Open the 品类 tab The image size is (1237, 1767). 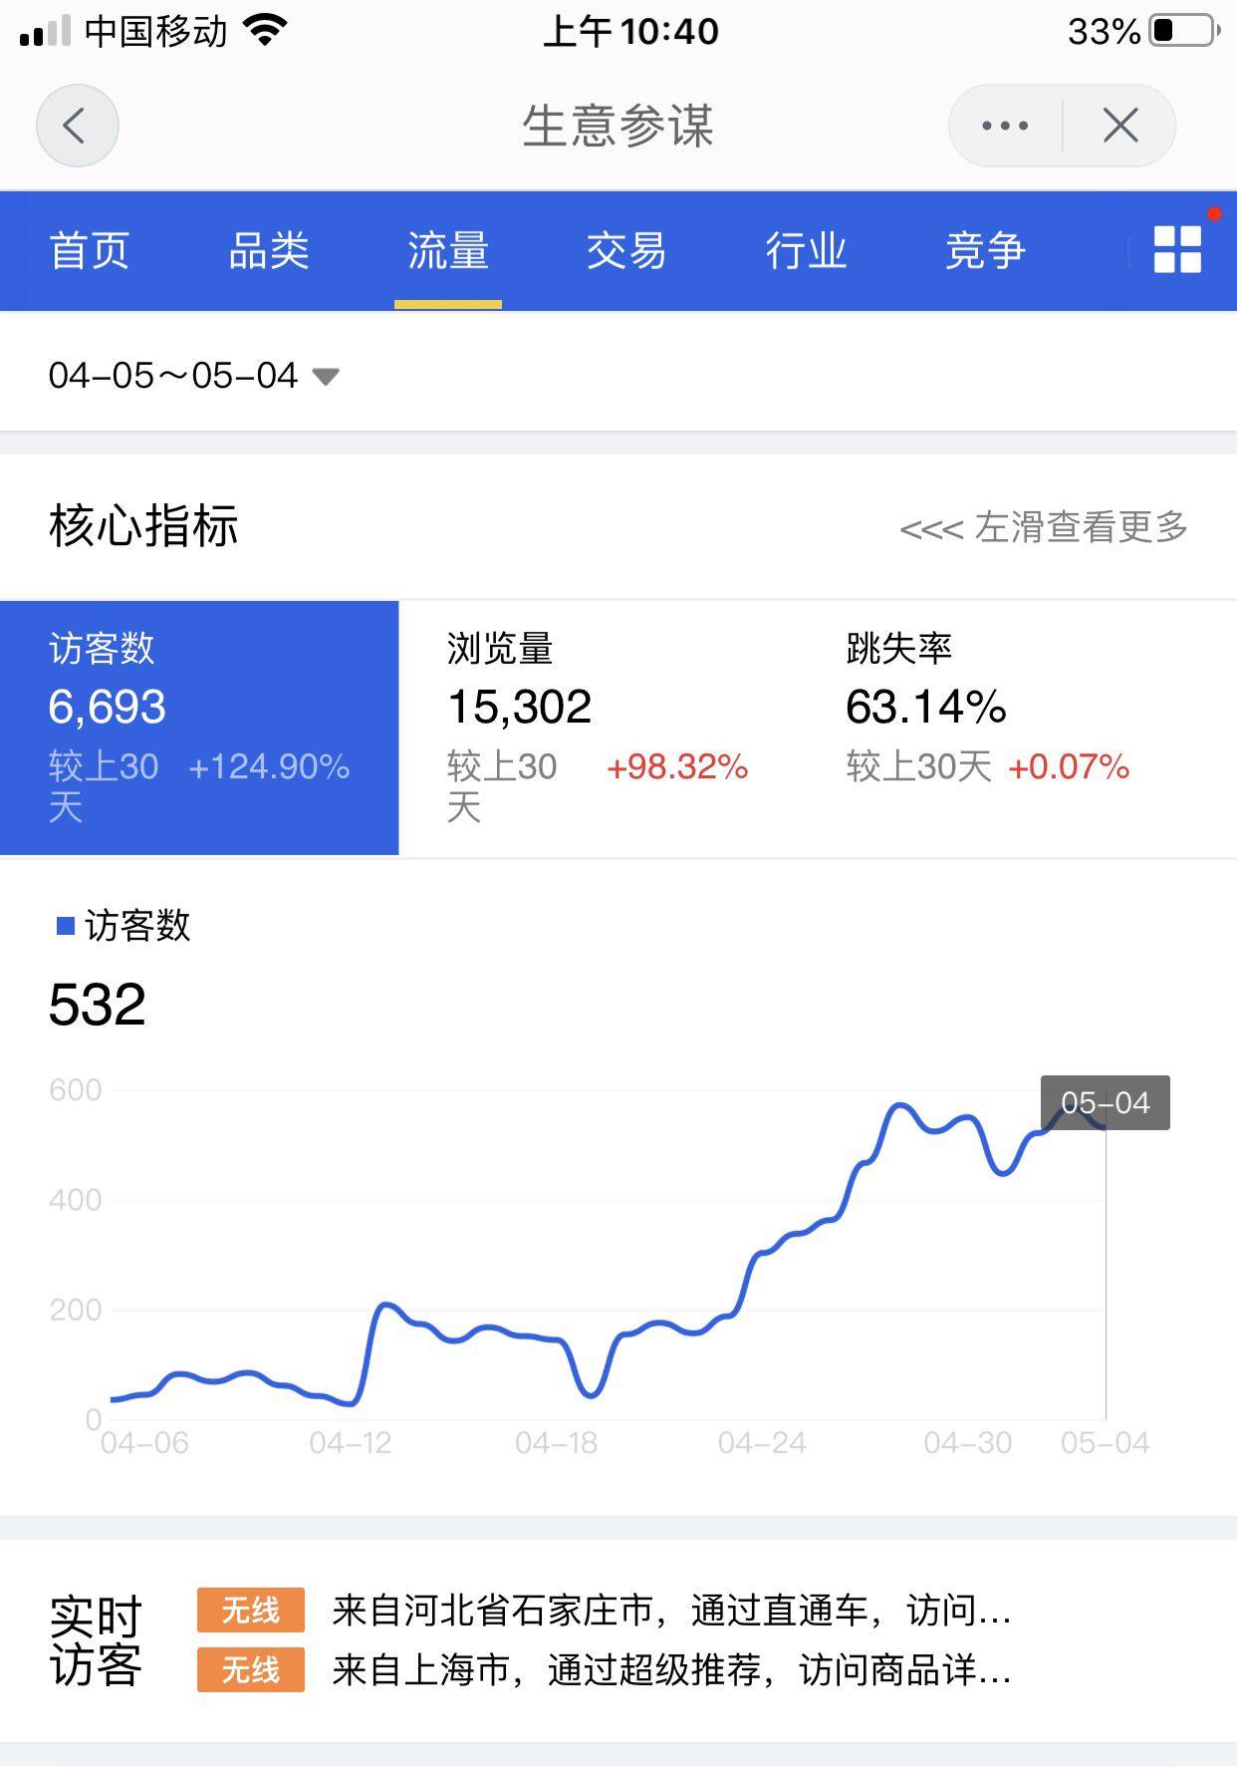269,250
